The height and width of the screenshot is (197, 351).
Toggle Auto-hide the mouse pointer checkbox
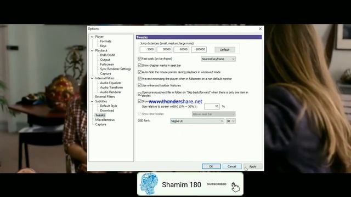[140, 72]
